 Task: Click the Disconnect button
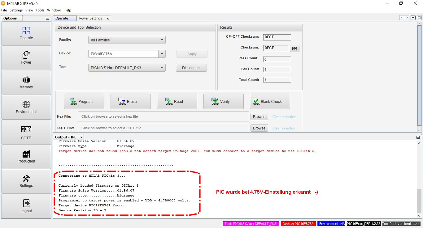point(191,68)
